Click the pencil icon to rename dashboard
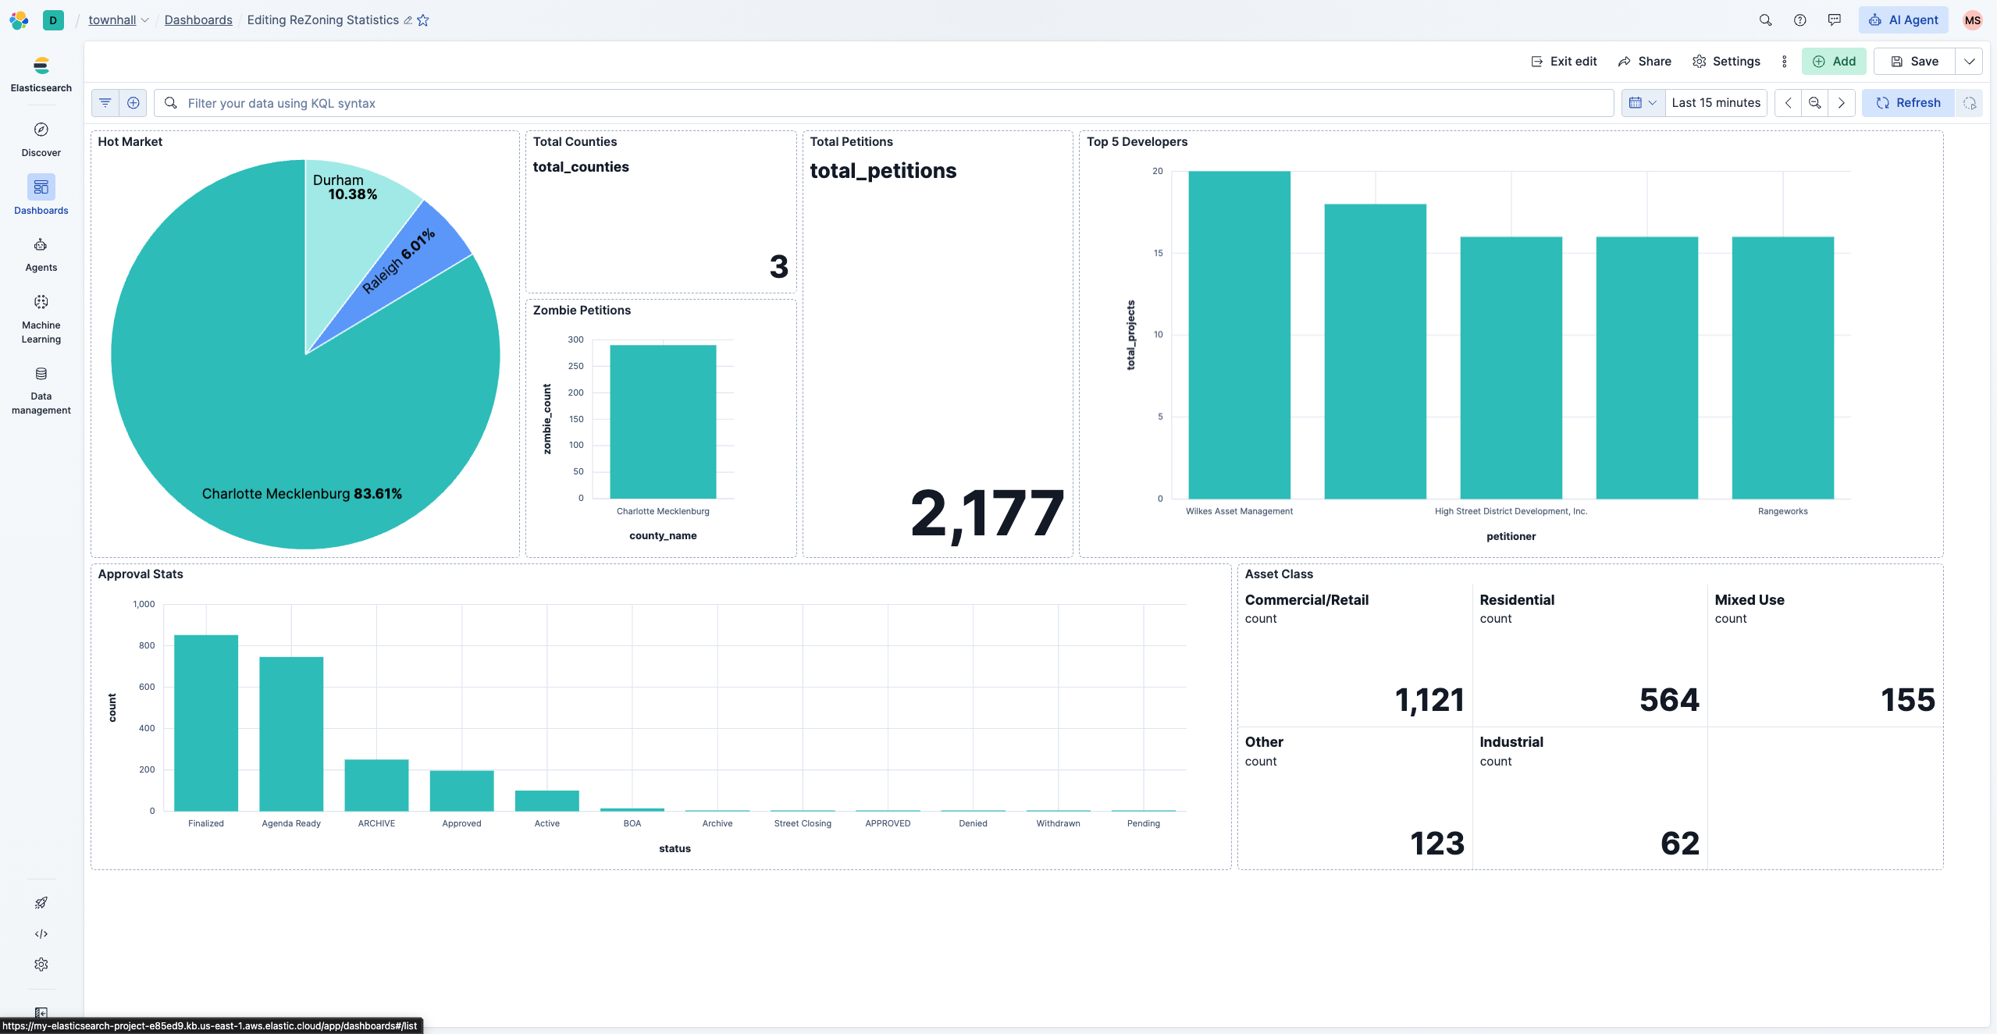 coord(408,20)
